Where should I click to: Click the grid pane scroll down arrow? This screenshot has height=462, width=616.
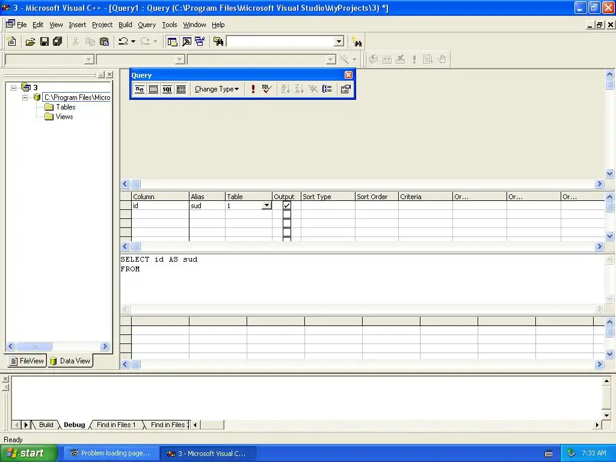[x=610, y=236]
